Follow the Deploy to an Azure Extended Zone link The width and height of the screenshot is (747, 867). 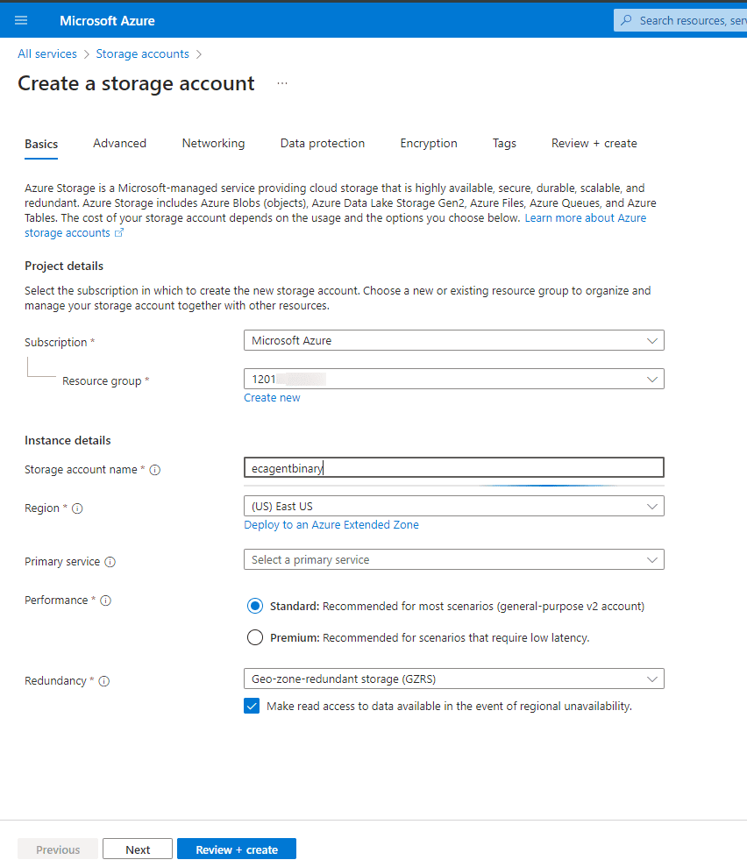(x=331, y=524)
